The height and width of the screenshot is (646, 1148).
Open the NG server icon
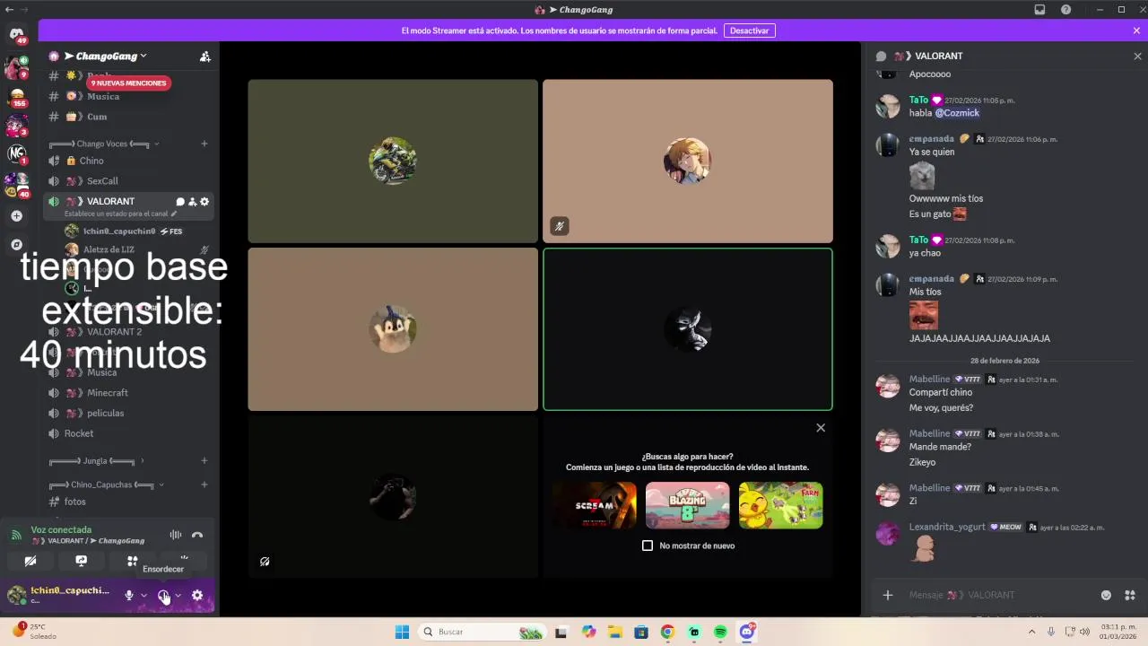point(17,153)
